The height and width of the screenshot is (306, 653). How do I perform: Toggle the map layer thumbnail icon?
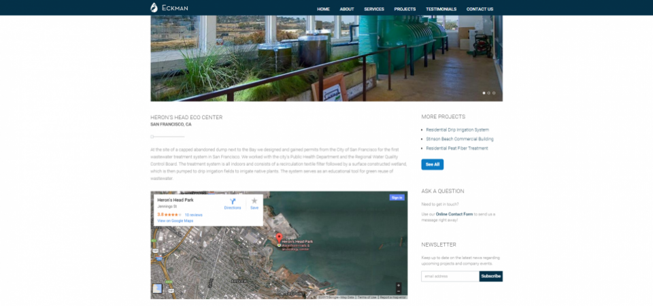157,288
